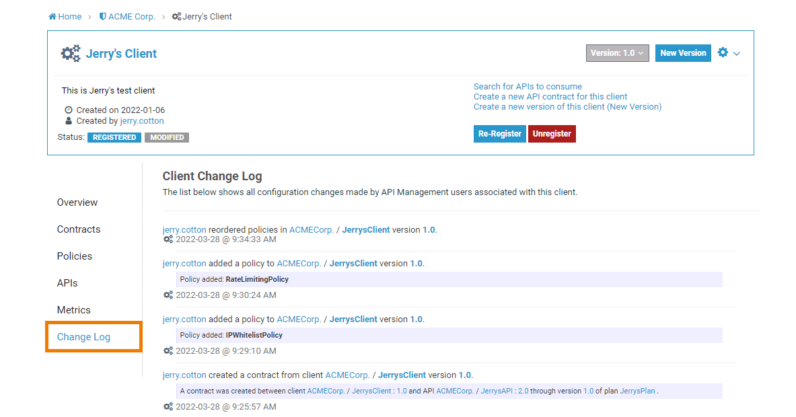
Task: Click the large gears icon beside Jerry's Client
Action: coord(71,54)
